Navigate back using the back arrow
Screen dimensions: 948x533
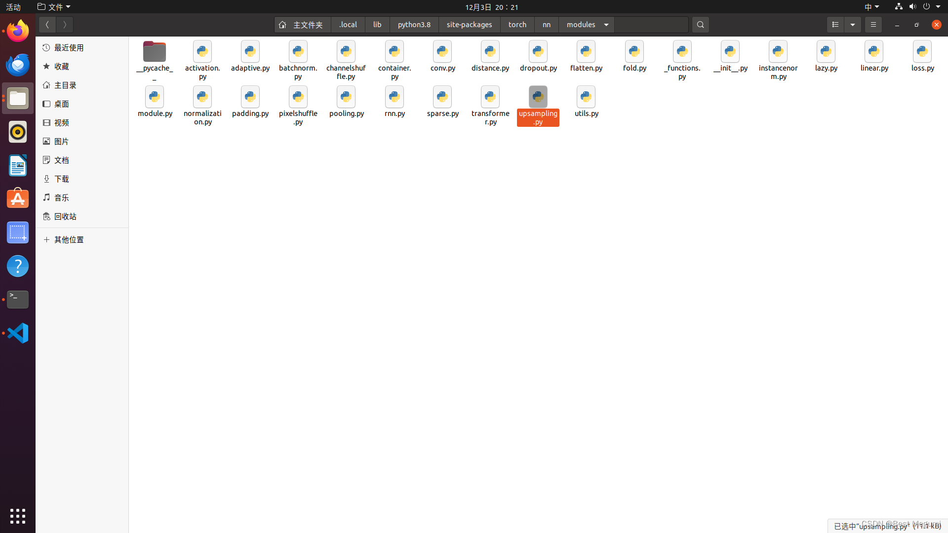(47, 24)
